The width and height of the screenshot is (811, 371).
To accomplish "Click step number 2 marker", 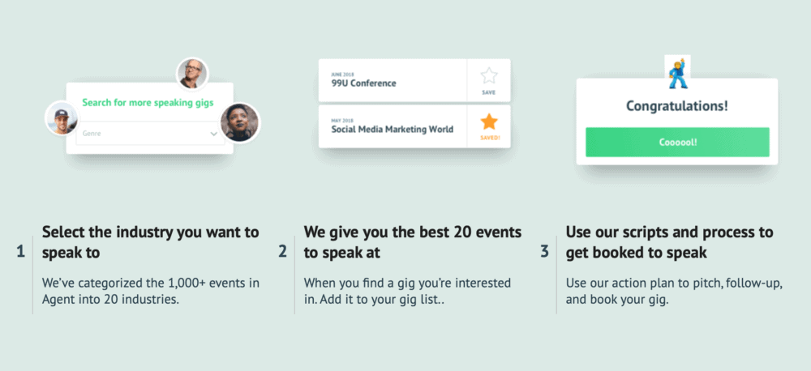I will coord(282,252).
